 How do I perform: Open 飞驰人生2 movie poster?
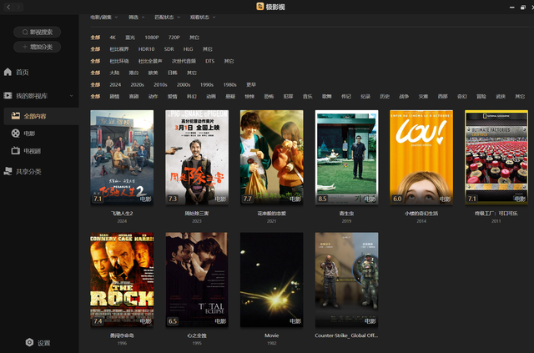[122, 157]
